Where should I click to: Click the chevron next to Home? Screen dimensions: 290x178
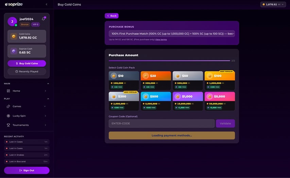(x=45, y=91)
